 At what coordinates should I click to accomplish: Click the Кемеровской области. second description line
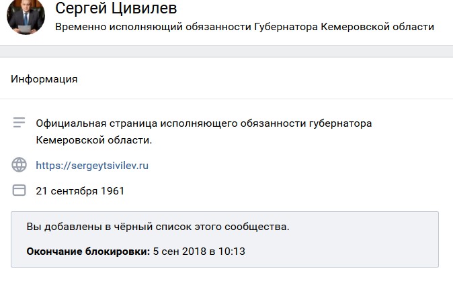pos(94,140)
